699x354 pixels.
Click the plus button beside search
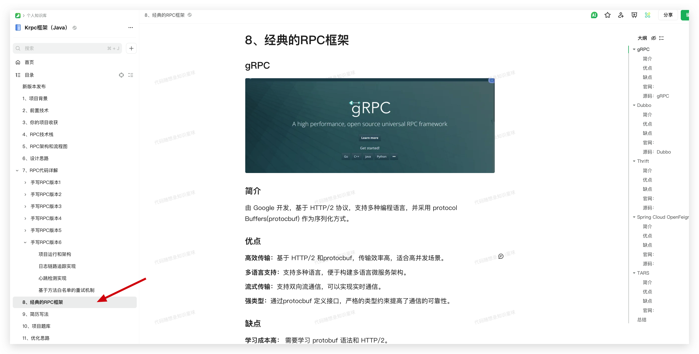(131, 48)
